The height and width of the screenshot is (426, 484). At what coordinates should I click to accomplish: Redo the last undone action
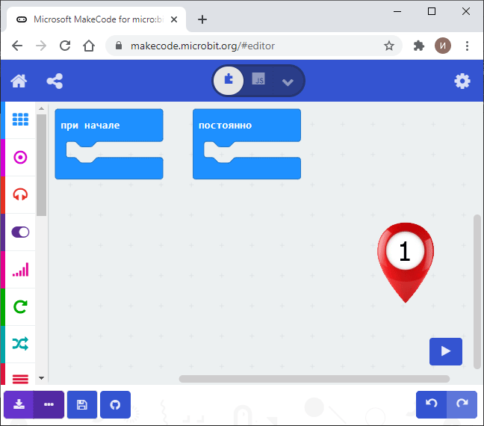click(462, 404)
